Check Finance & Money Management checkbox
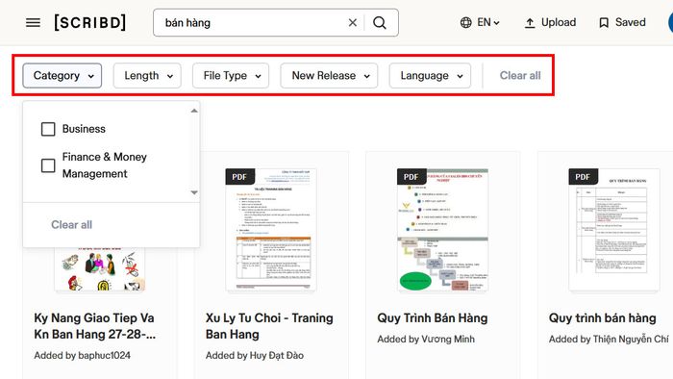Screen dimensions: 673x379 pos(48,165)
